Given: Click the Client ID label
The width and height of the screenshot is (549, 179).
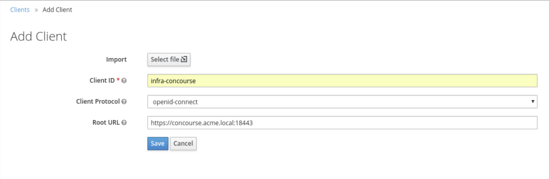Looking at the screenshot, I should click(x=102, y=80).
